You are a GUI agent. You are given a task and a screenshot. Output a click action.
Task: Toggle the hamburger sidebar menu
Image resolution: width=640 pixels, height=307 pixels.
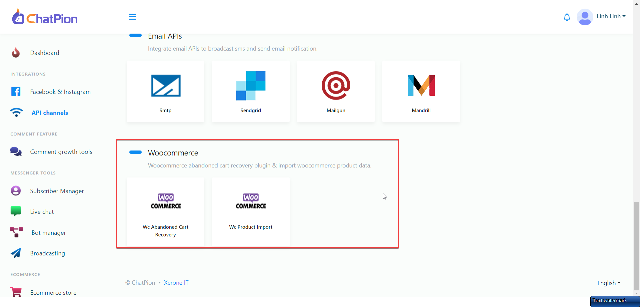click(132, 17)
